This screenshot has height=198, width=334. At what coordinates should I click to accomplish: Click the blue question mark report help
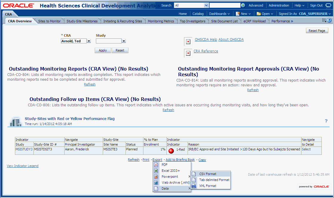coord(326,121)
